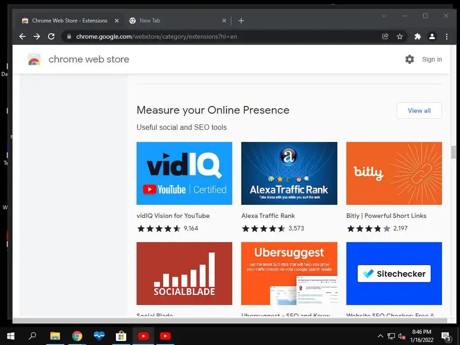Click the network status tray icon
Screen dimensions: 460x345
point(391,336)
